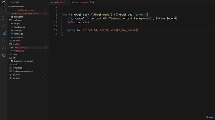Open Explorer more actions ellipsis

point(45,2)
